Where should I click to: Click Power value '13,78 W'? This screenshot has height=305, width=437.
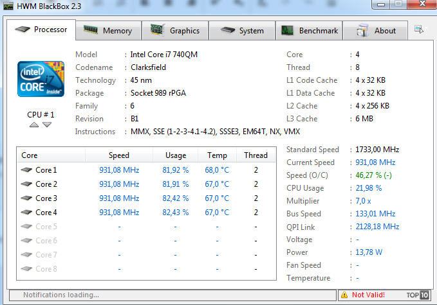[369, 252]
